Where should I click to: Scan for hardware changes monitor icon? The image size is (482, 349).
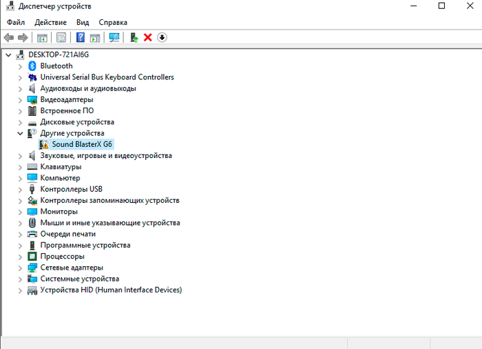coord(114,37)
